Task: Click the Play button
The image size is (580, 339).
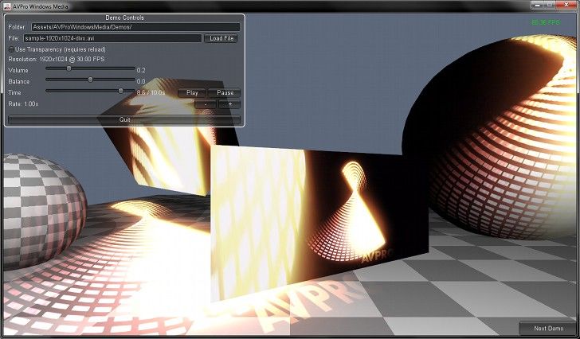Action: click(192, 92)
